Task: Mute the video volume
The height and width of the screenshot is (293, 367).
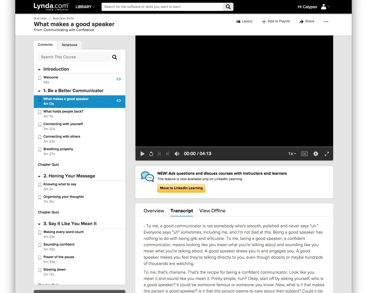Action: (x=177, y=154)
